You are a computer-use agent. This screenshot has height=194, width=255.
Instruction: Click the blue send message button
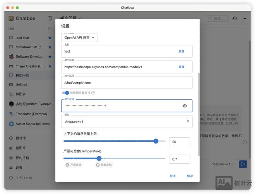coord(243,164)
